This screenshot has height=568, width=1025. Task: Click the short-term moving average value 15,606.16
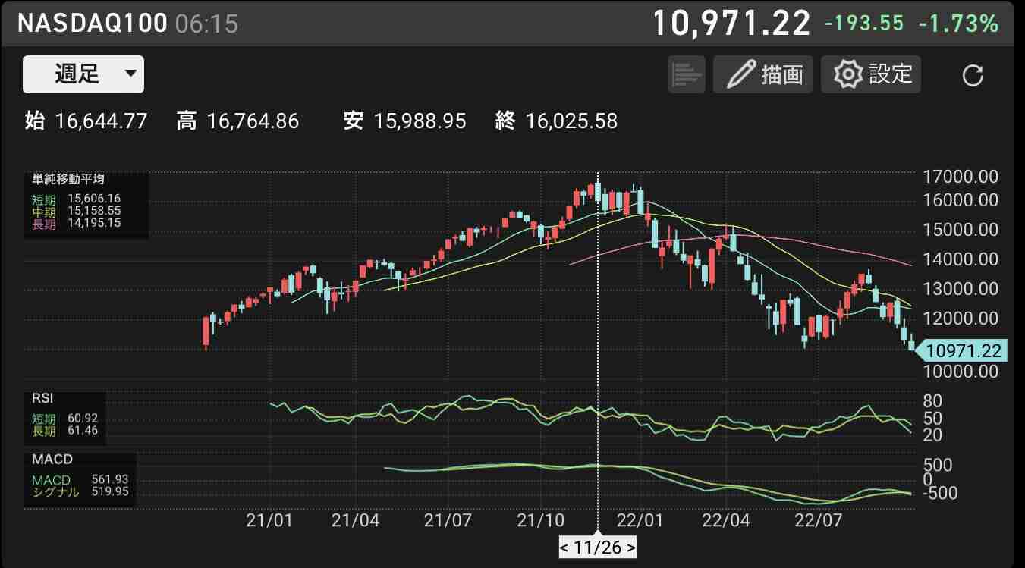pos(93,198)
